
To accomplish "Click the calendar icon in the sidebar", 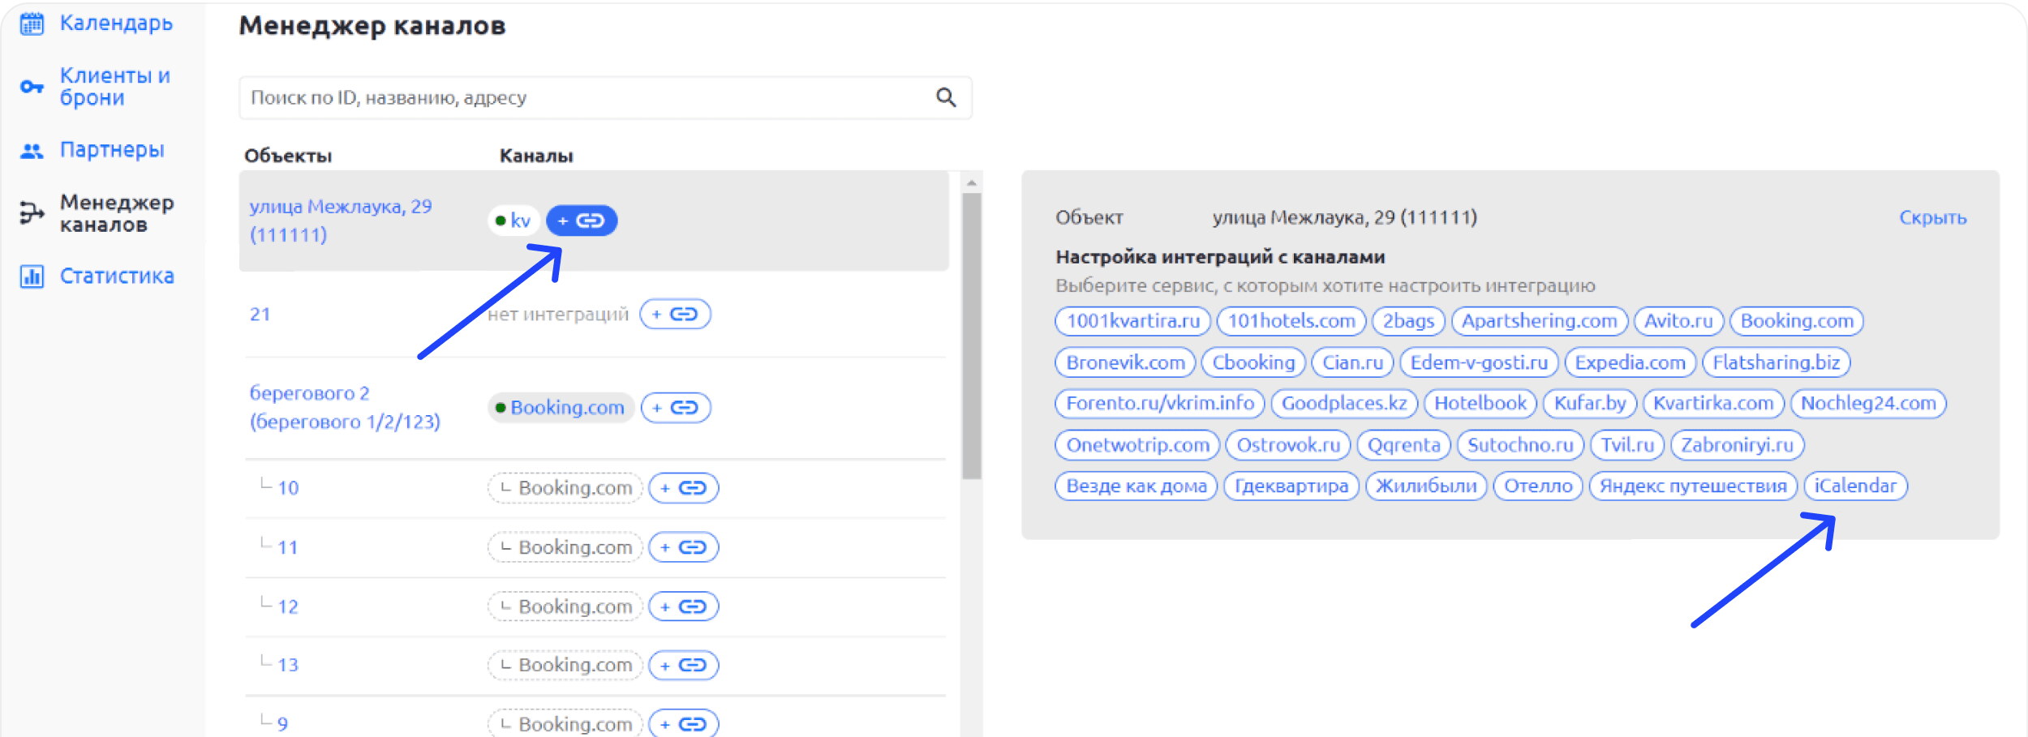I will click(32, 24).
